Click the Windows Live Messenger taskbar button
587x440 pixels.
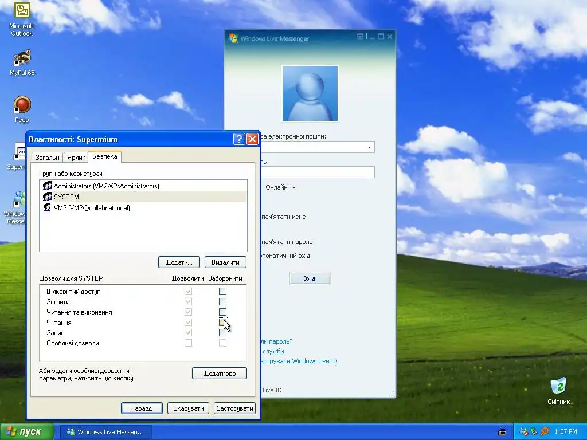point(106,432)
